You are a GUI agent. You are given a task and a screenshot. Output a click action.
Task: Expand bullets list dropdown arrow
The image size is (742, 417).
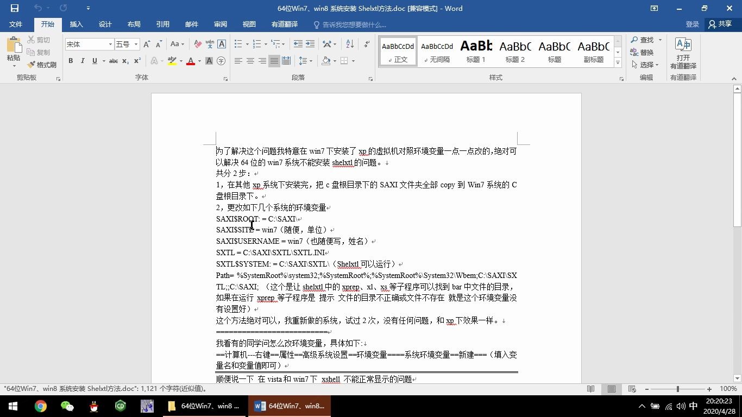(248, 44)
